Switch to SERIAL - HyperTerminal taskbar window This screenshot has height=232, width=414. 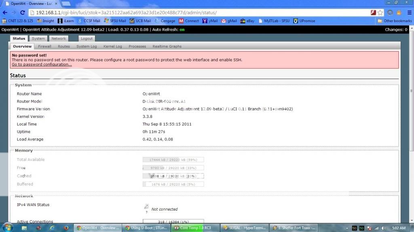(x=244, y=228)
